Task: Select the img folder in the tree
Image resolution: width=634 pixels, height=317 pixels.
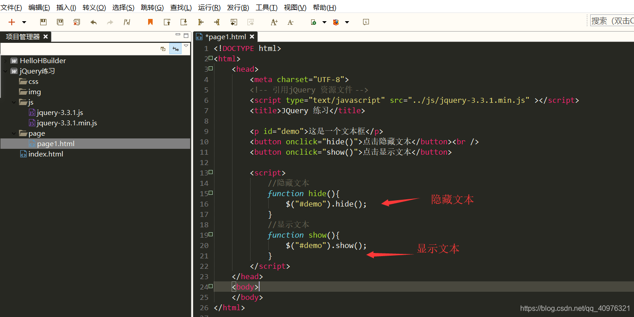Action: tap(30, 92)
